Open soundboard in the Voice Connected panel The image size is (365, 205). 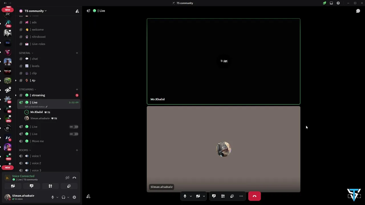(x=69, y=186)
